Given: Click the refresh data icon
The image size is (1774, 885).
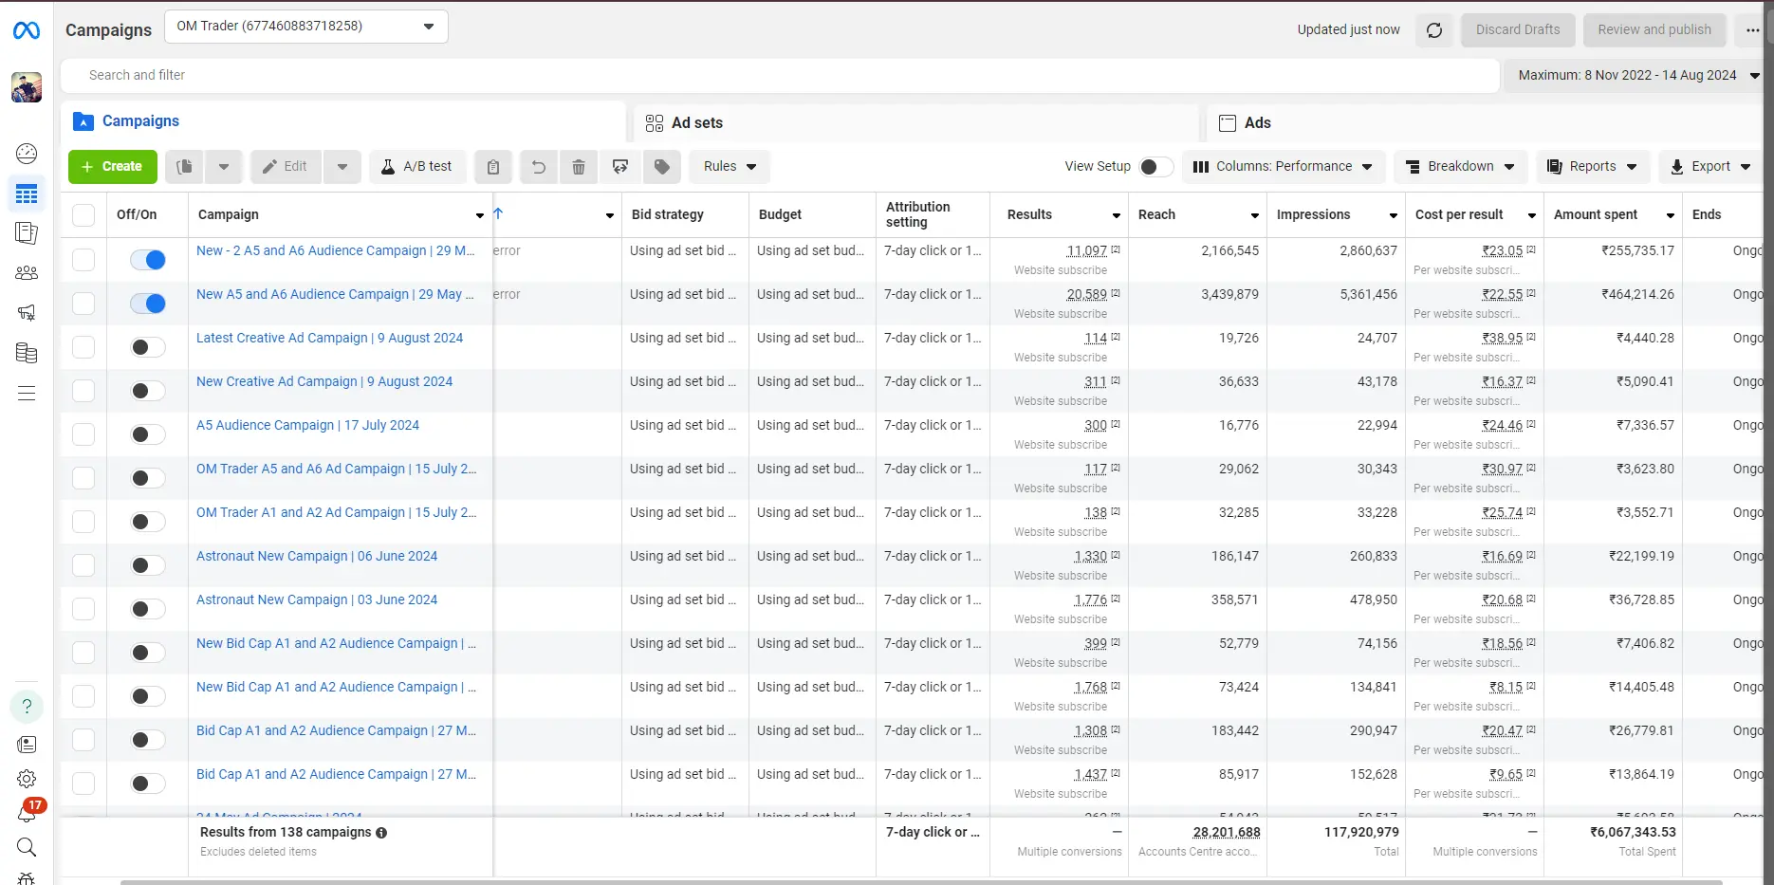Looking at the screenshot, I should pyautogui.click(x=1434, y=30).
